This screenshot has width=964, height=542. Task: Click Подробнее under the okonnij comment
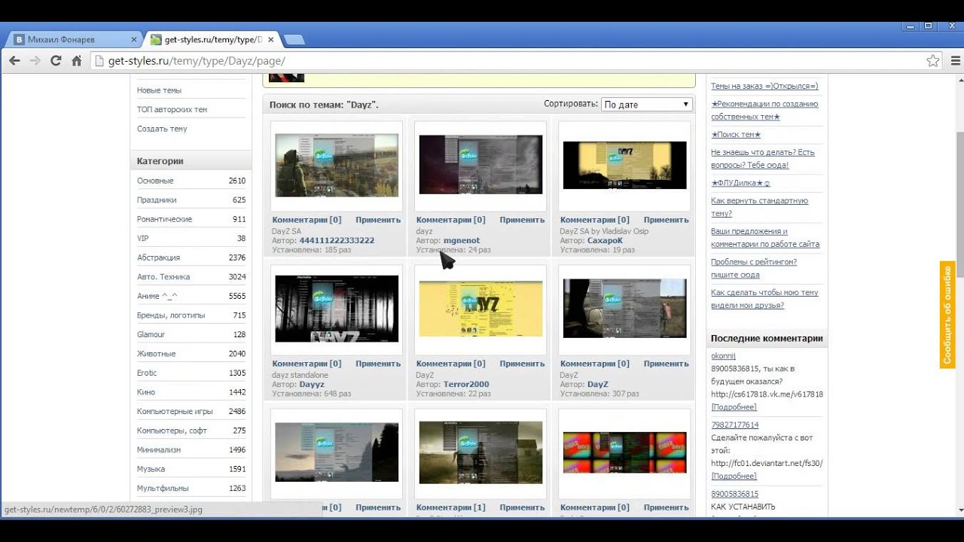point(734,407)
